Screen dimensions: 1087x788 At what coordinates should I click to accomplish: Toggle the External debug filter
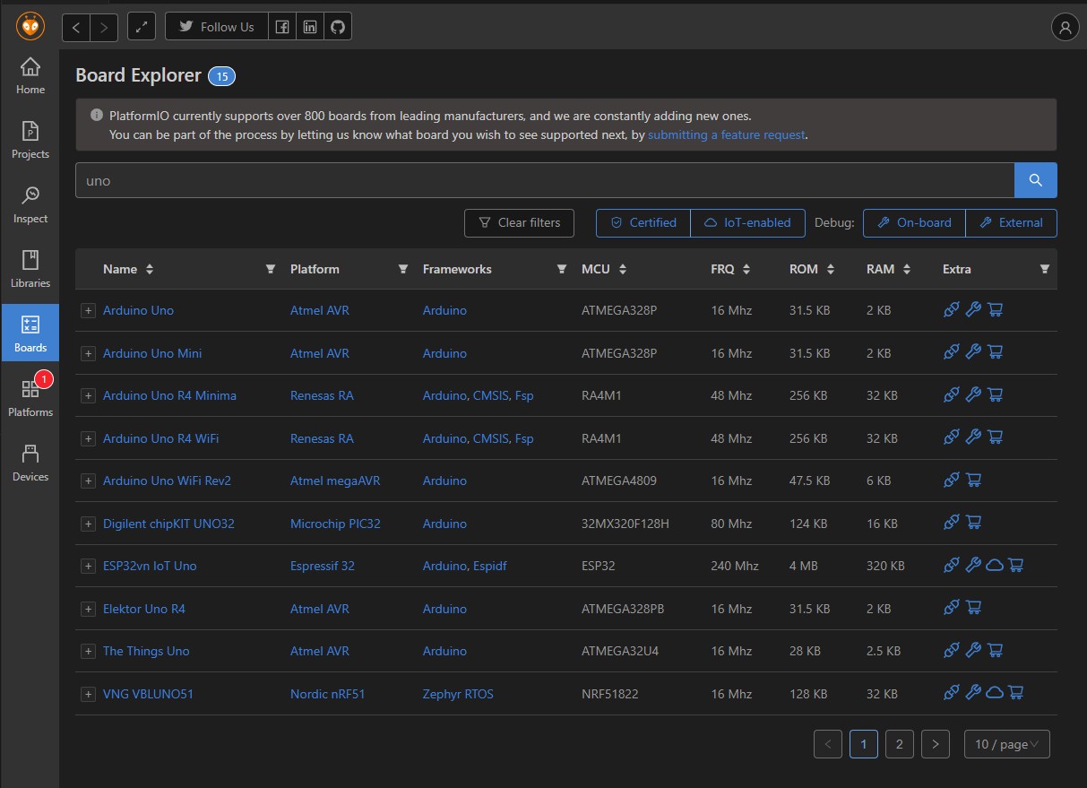click(x=1011, y=223)
